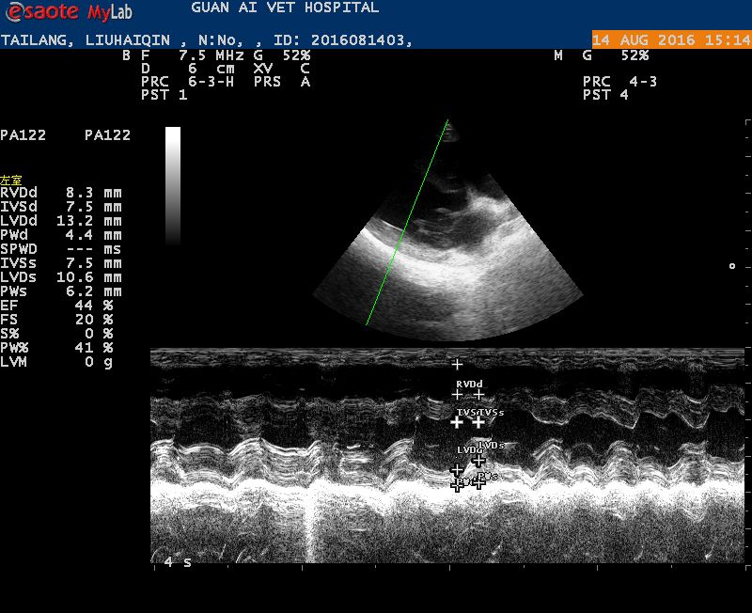Click the M-mode gain G 52% value
The image size is (752, 613).
[616, 55]
